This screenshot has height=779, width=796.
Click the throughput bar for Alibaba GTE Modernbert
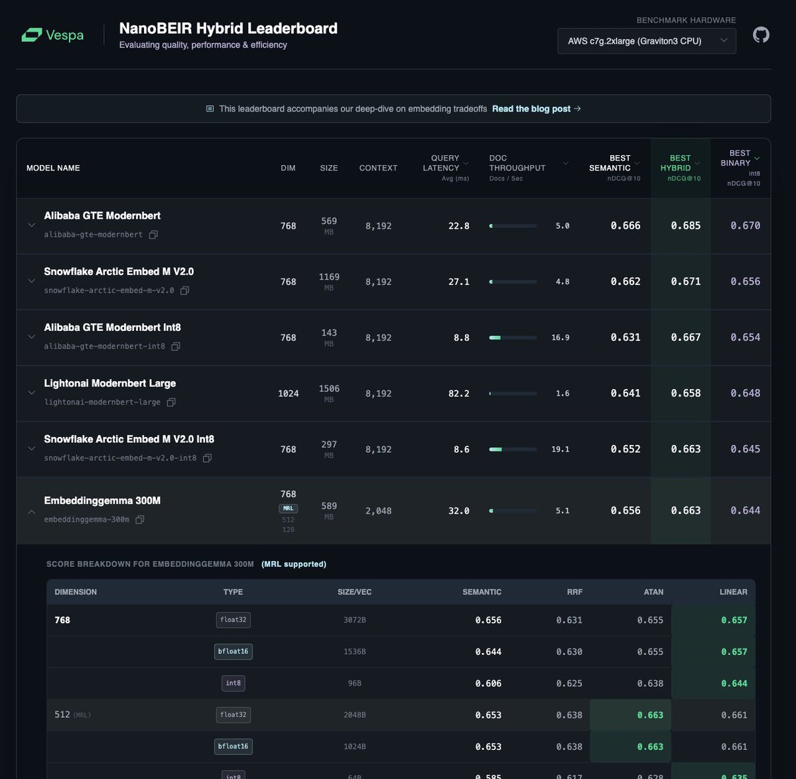[x=513, y=226]
